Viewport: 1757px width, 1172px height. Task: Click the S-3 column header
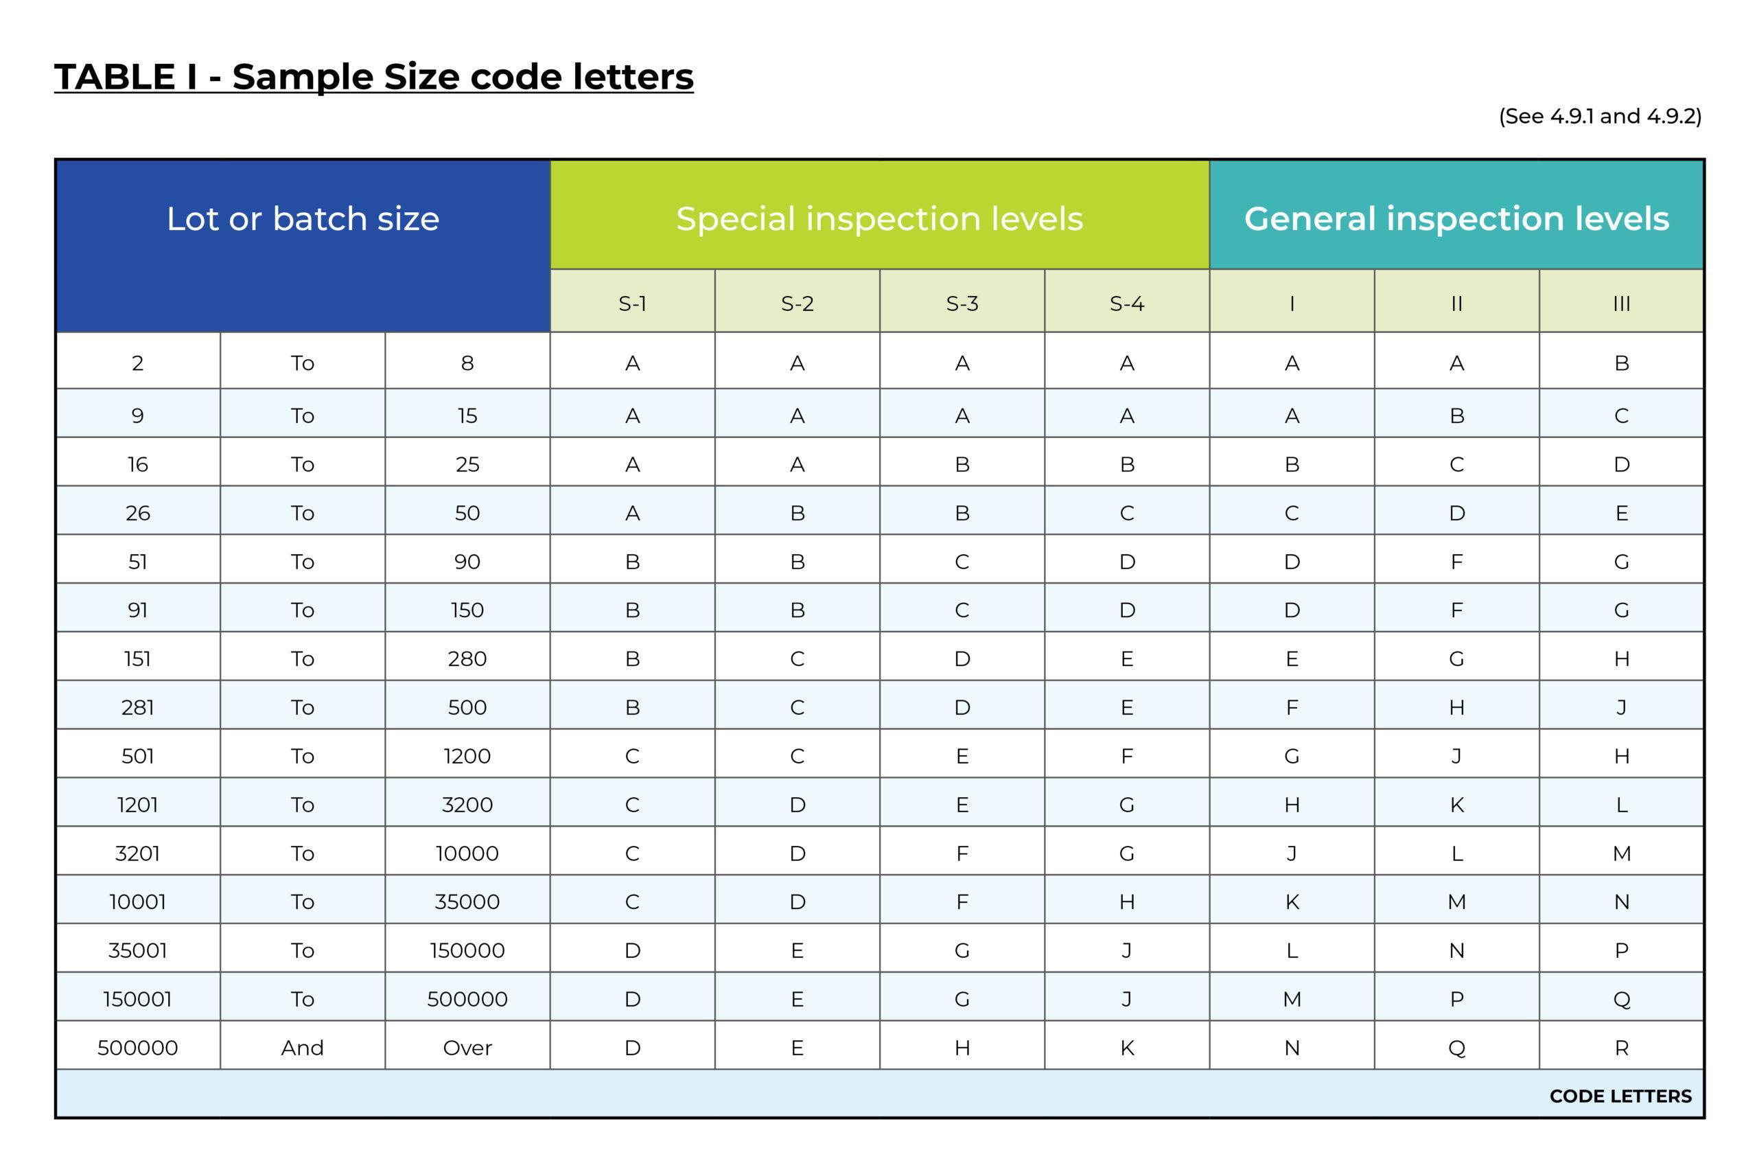tap(962, 303)
